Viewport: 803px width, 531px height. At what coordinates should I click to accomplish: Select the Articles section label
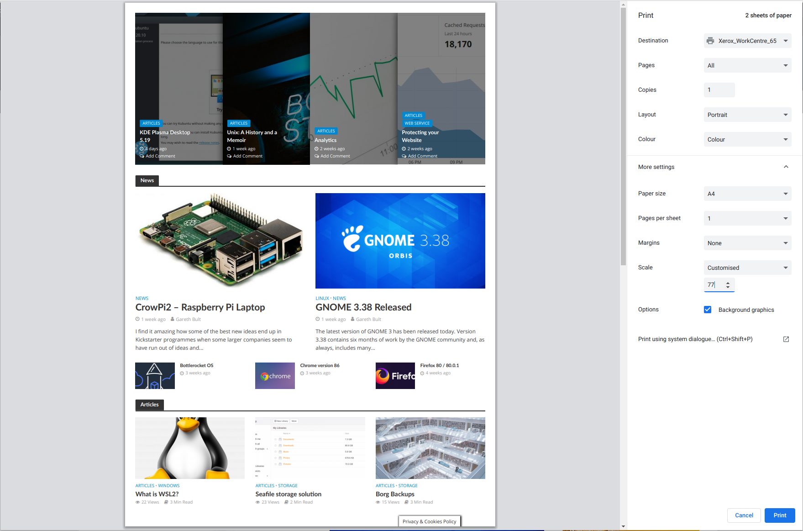tap(149, 405)
